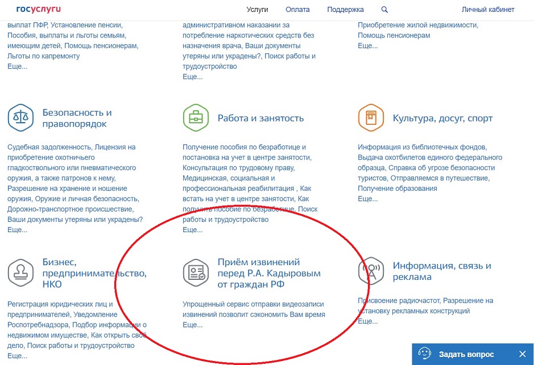Click Информация из библиотечных фондов link
The width and height of the screenshot is (534, 365).
pos(421,147)
